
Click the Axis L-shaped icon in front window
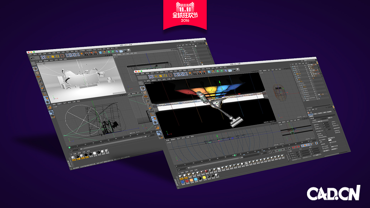[x=152, y=114]
